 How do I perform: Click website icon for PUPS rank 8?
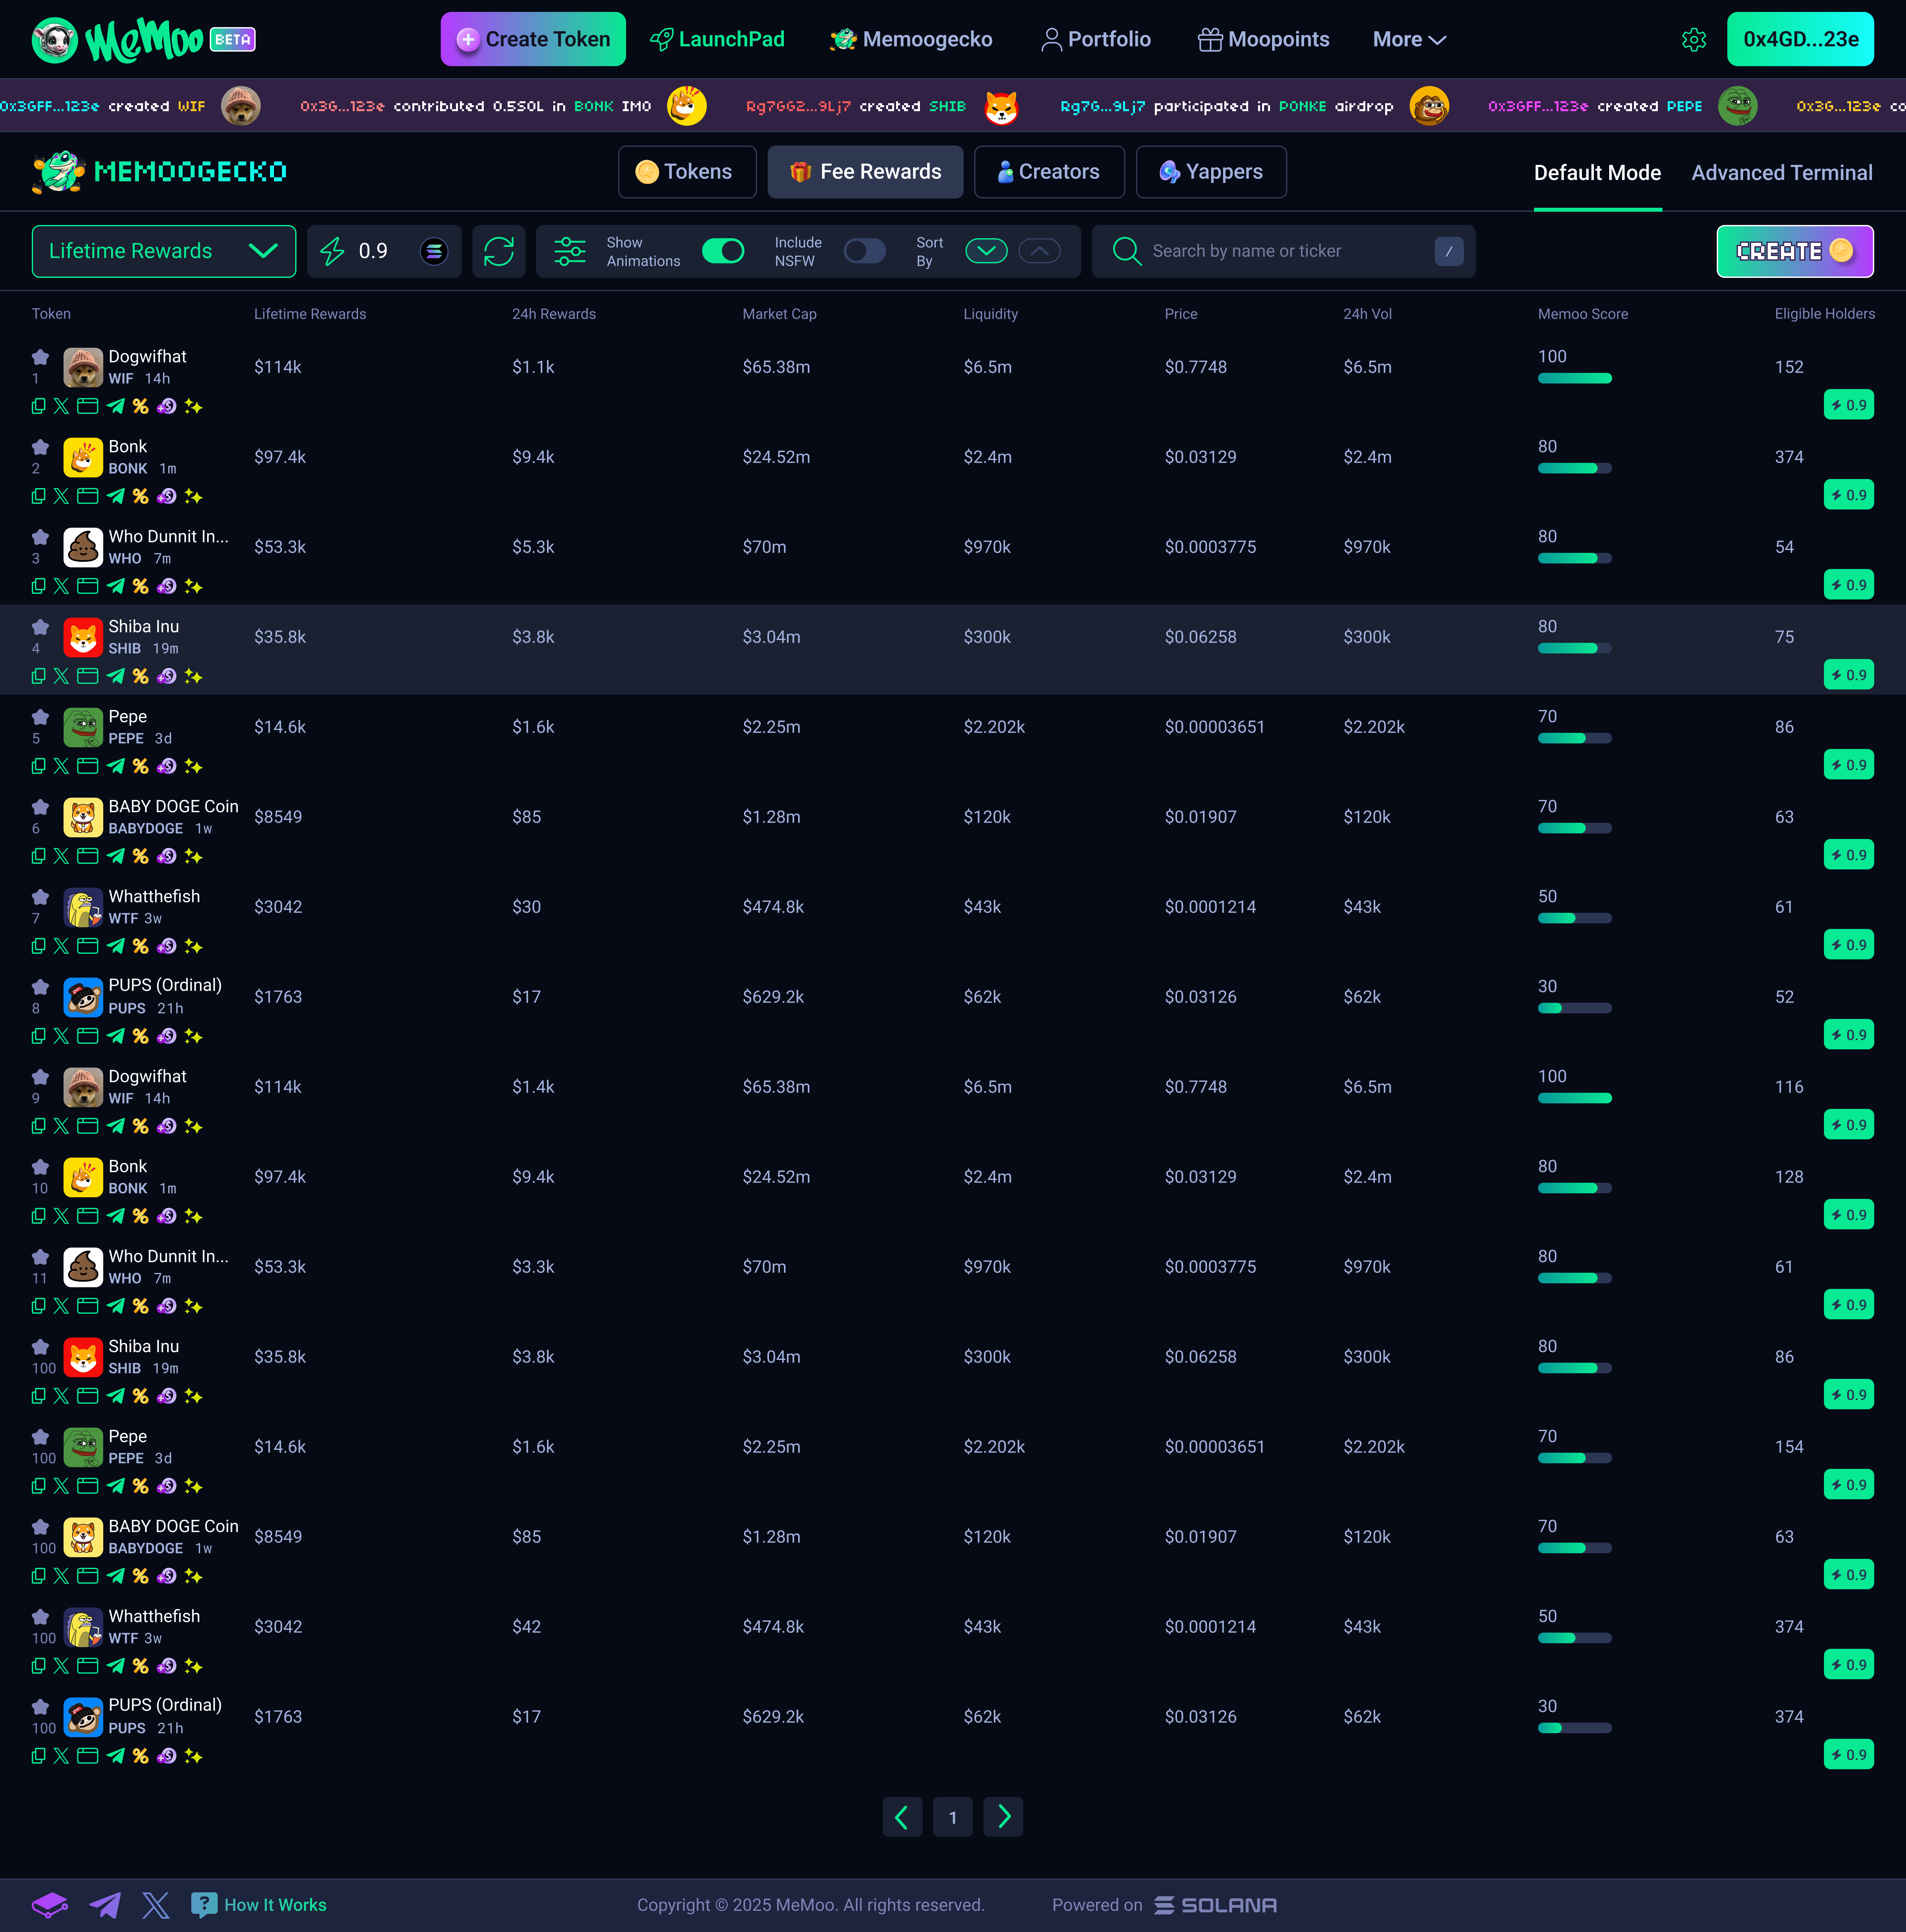tap(88, 1036)
